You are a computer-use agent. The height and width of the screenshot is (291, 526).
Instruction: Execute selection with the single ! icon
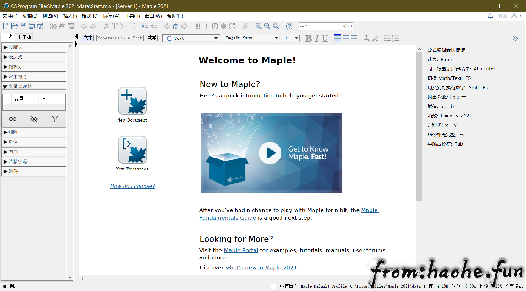click(x=206, y=26)
